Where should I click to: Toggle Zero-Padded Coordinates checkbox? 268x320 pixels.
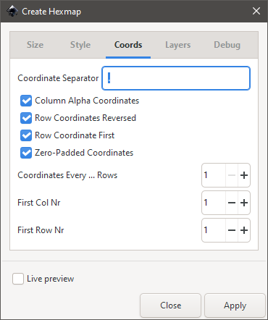(26, 153)
